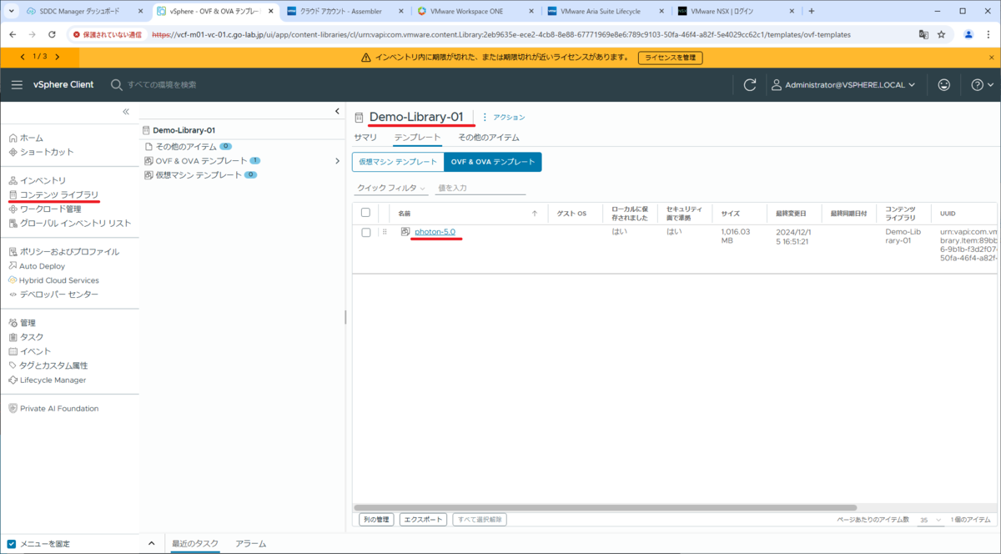Go to next notification banner arrow

(x=57, y=57)
